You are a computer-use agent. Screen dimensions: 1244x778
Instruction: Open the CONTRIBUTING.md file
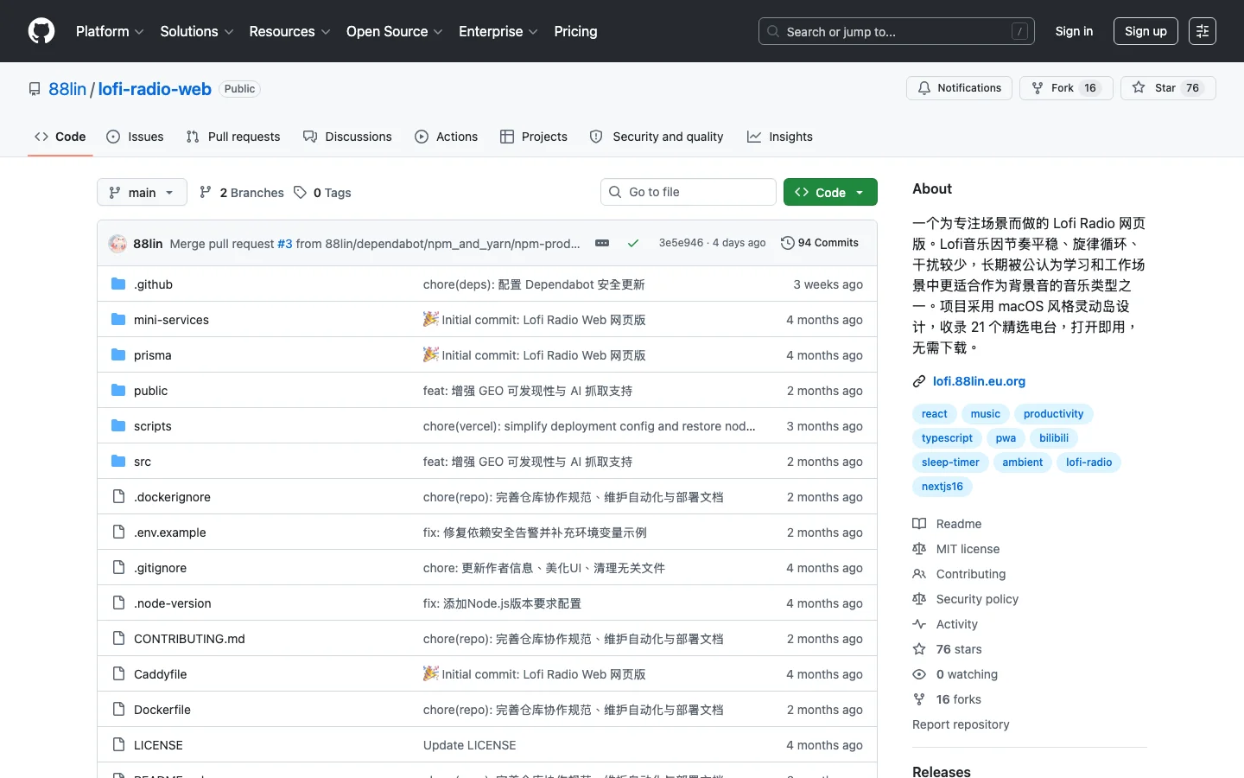pyautogui.click(x=189, y=639)
